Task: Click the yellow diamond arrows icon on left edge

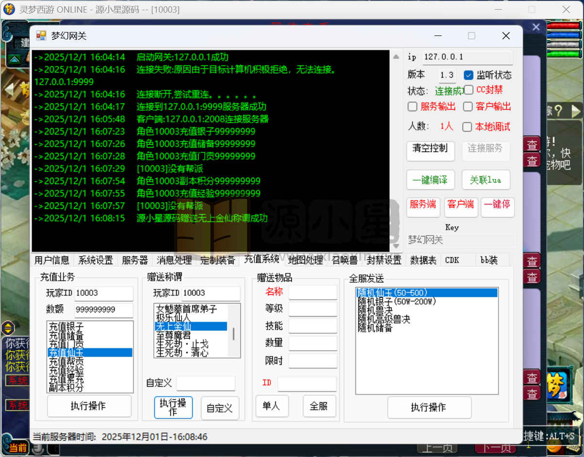Action: (x=8, y=328)
